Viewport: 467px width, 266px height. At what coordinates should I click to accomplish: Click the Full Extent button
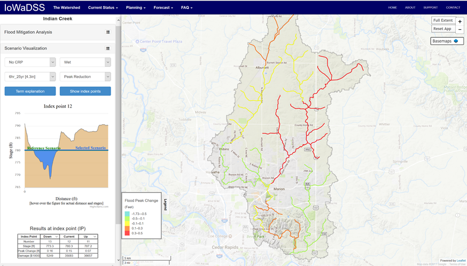(443, 20)
